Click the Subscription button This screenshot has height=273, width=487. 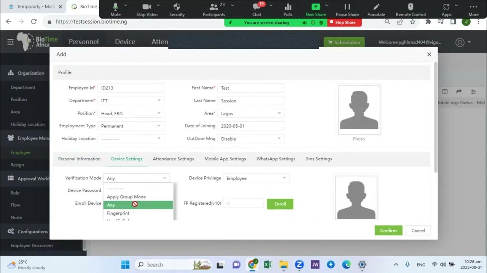tap(344, 42)
